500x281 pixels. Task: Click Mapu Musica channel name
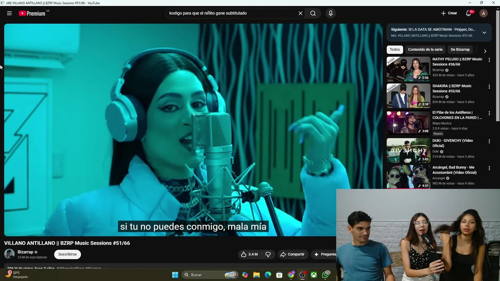[442, 123]
